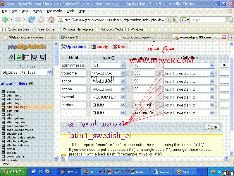The height and width of the screenshot is (176, 234).
Task: Open the phpMyAdmin documentation icon
Action: tap(35, 57)
